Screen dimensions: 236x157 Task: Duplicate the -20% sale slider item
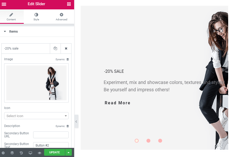[55, 49]
